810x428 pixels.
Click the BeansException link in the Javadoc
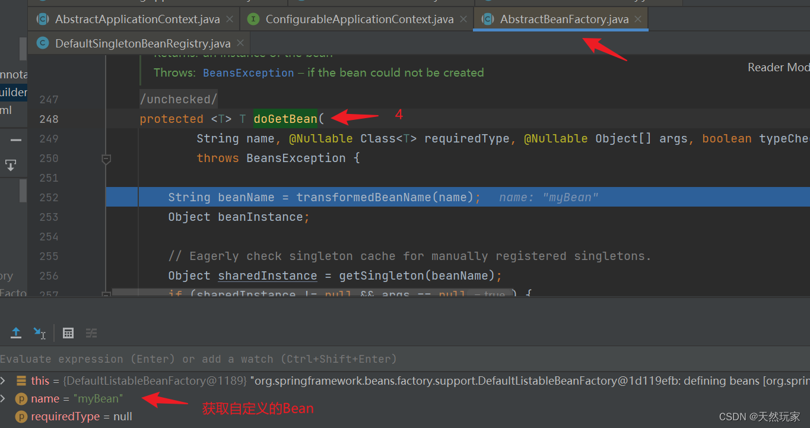pos(249,73)
